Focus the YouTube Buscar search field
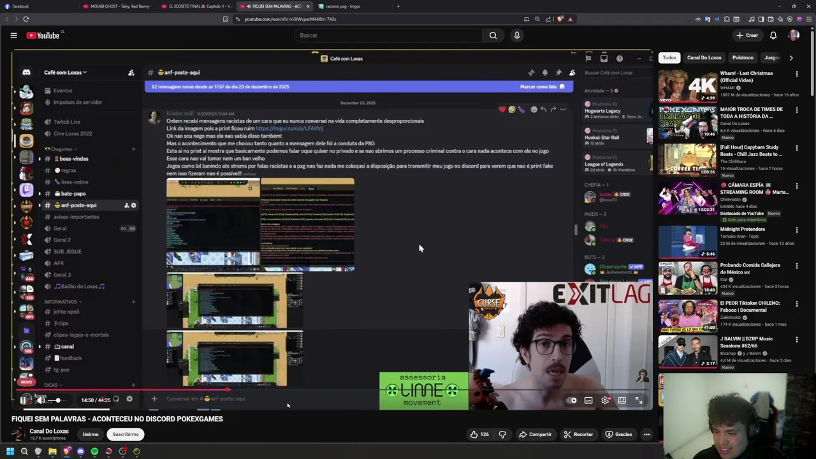 388,36
